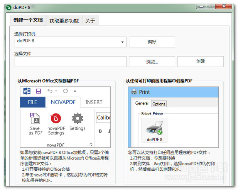
Task: Select the NOVAPDF ribbon tab
Action: click(x=63, y=102)
